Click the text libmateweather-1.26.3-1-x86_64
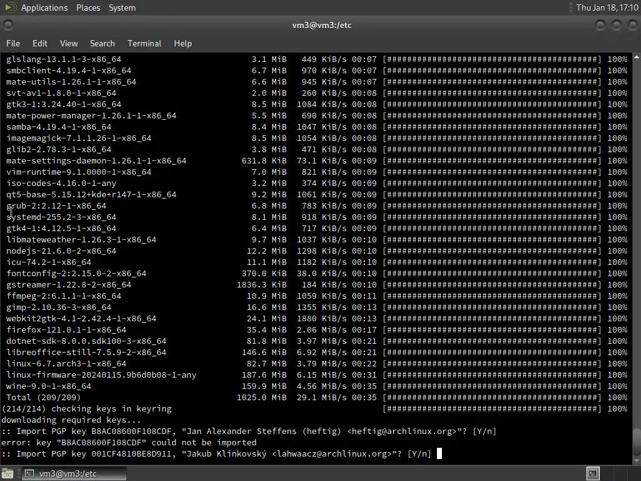 coord(81,240)
